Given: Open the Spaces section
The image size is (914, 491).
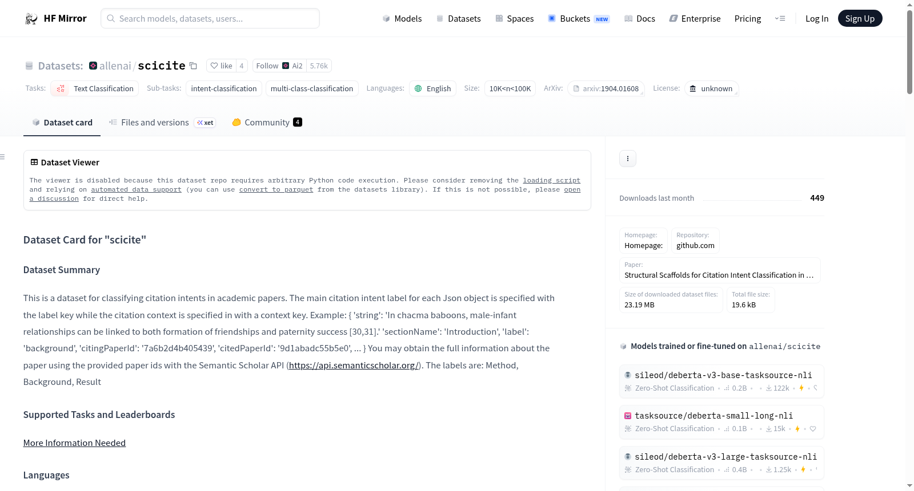Looking at the screenshot, I should [514, 18].
